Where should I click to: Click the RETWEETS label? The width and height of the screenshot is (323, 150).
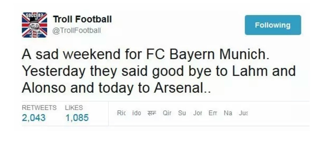pos(39,108)
